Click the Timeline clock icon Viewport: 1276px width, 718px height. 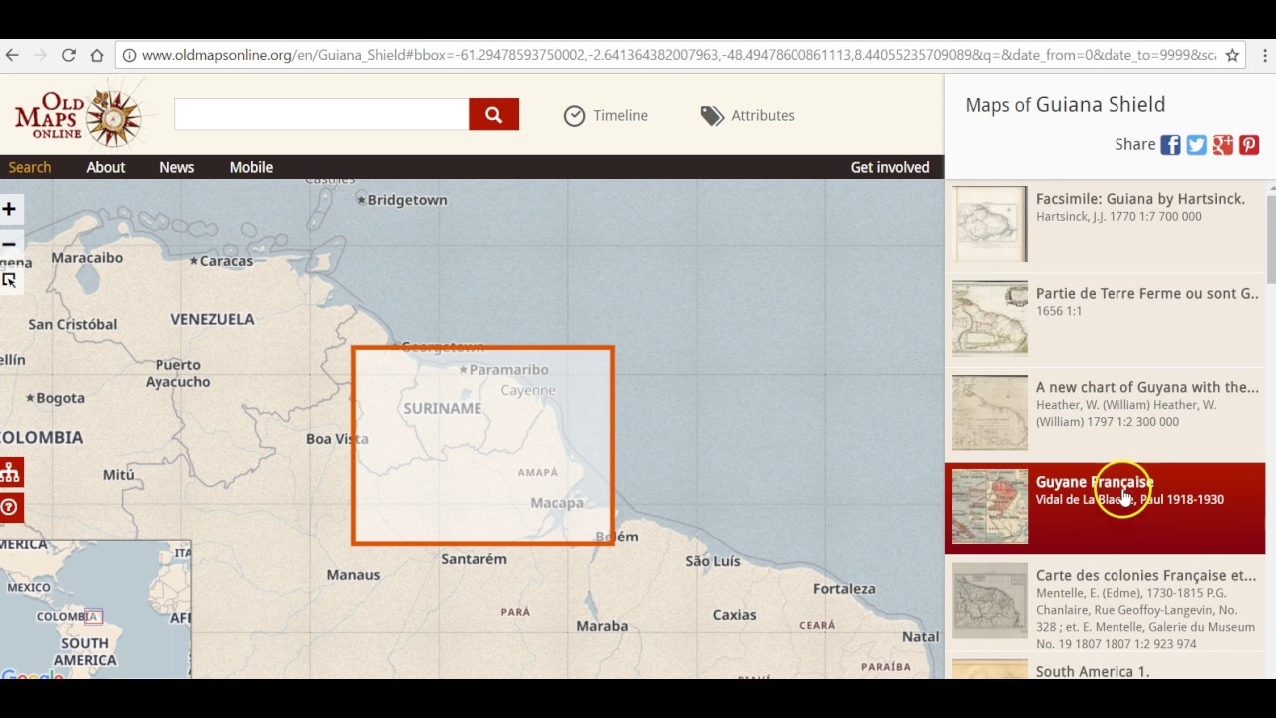[574, 116]
